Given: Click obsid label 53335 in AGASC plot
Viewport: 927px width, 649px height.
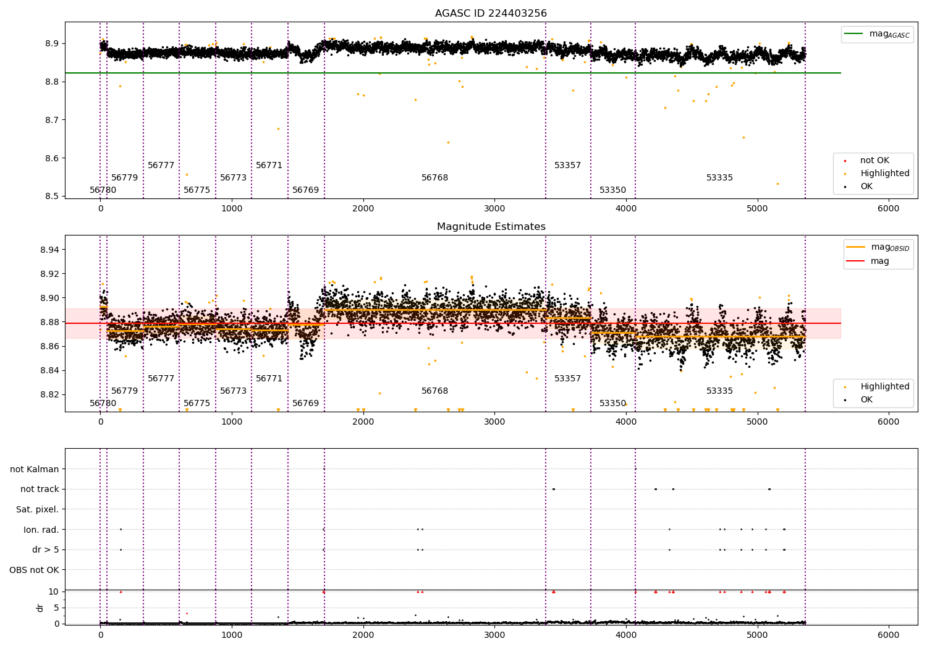Looking at the screenshot, I should pyautogui.click(x=720, y=178).
